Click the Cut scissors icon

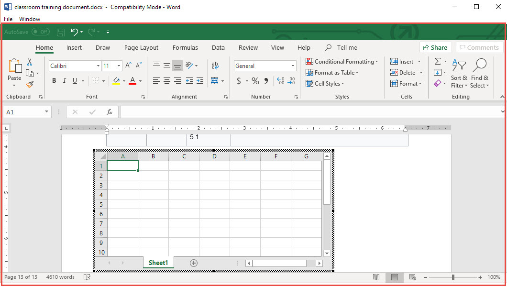click(30, 62)
